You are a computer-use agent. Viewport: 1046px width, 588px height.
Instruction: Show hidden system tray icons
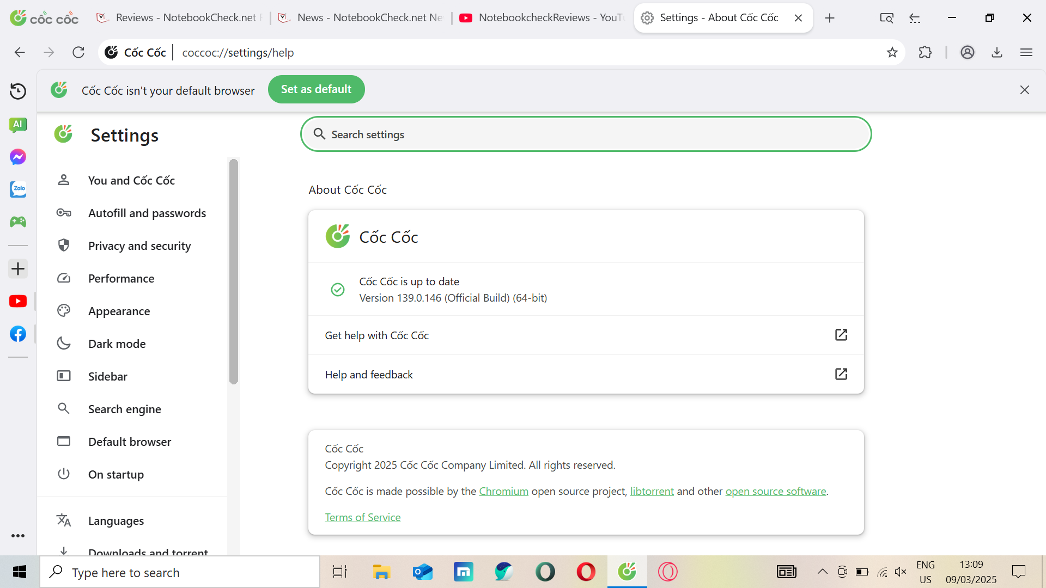click(x=823, y=572)
